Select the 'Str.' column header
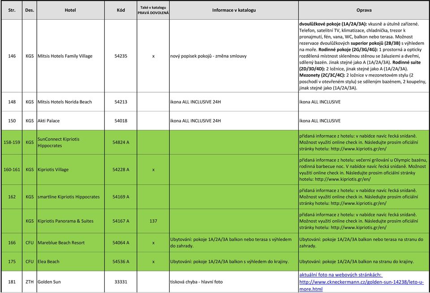Image resolution: width=430 pixels, height=293 pixels. point(12,10)
